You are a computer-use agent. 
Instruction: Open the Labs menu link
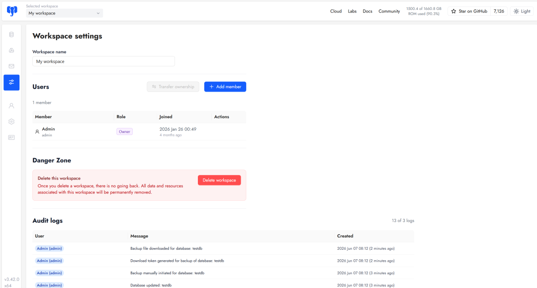pyautogui.click(x=352, y=11)
